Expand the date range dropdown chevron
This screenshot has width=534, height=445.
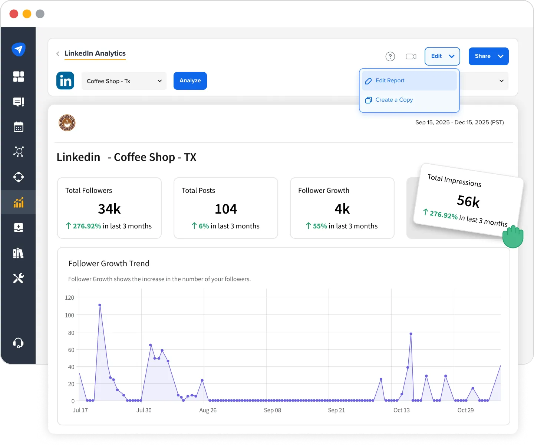tap(501, 81)
